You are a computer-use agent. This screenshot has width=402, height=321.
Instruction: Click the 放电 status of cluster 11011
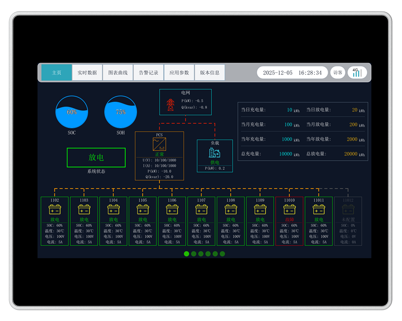coord(319,219)
